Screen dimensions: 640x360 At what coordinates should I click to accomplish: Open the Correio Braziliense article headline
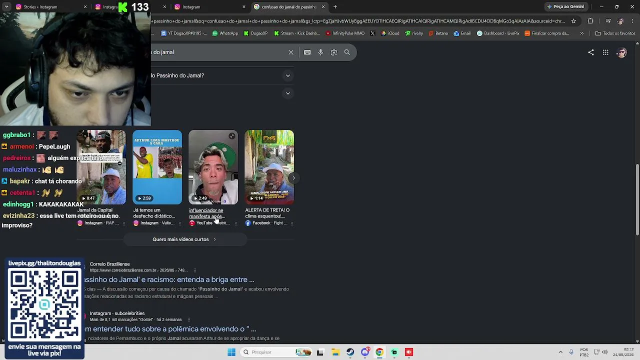tap(169, 279)
